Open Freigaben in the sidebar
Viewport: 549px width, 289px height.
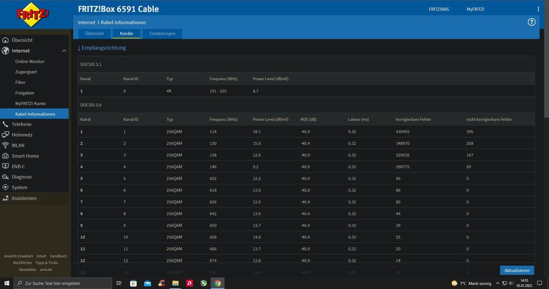tap(25, 93)
